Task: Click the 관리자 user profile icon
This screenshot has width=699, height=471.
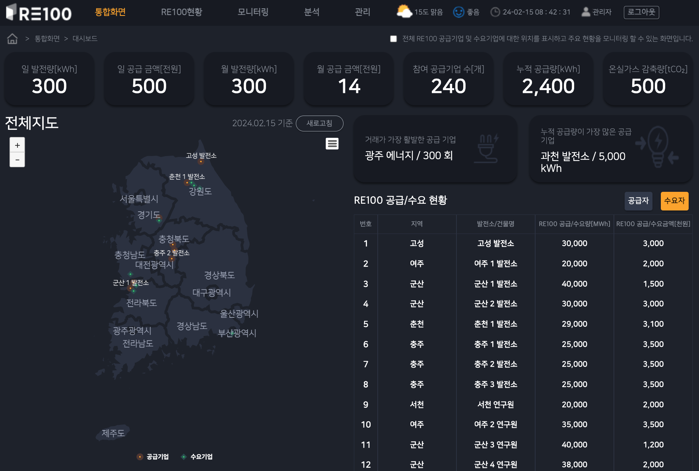Action: 585,12
